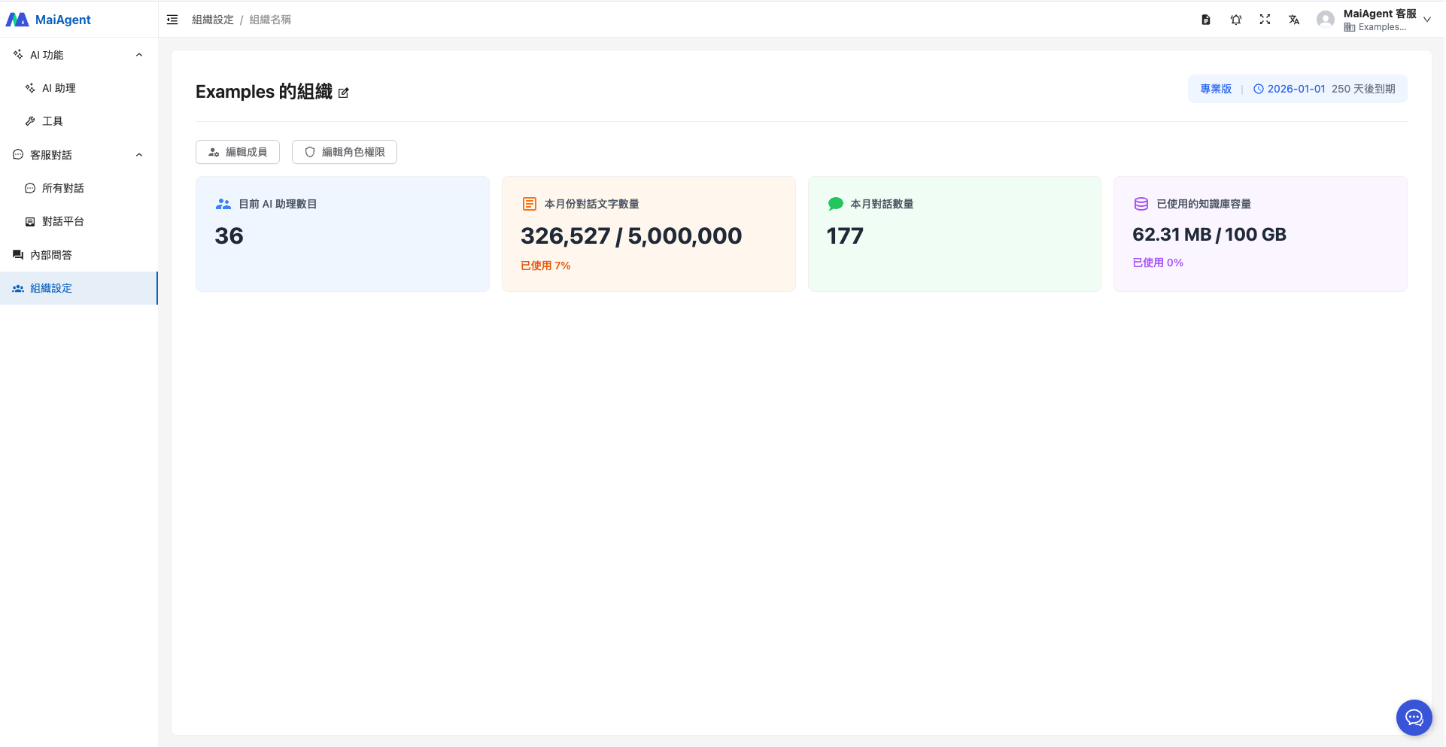Viewport: 1446px width, 747px height.
Task: Open the document icon in top bar
Action: (x=1206, y=20)
